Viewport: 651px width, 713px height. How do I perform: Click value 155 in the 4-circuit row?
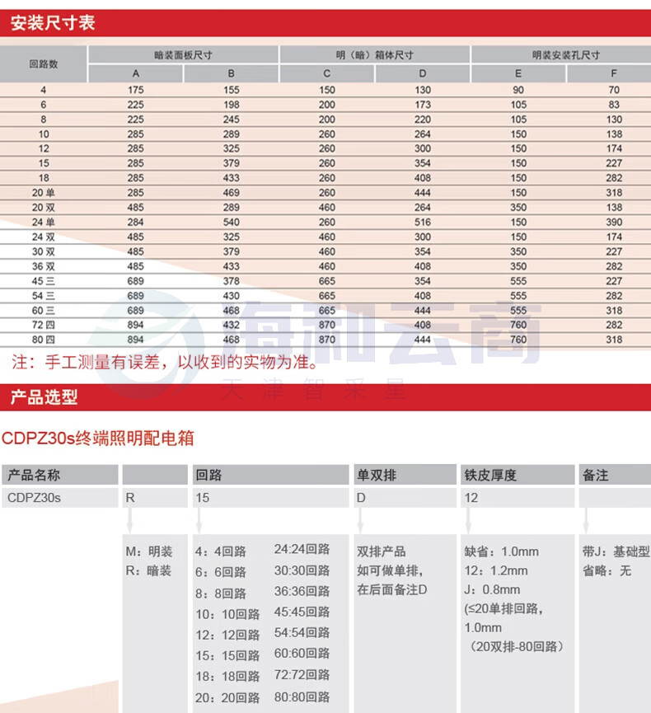coord(231,90)
